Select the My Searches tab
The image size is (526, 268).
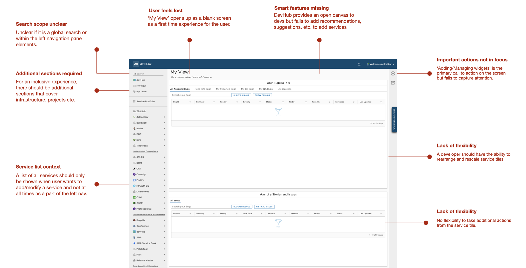[284, 89]
